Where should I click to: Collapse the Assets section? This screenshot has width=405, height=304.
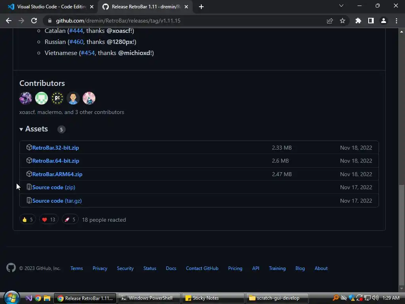click(x=34, y=129)
